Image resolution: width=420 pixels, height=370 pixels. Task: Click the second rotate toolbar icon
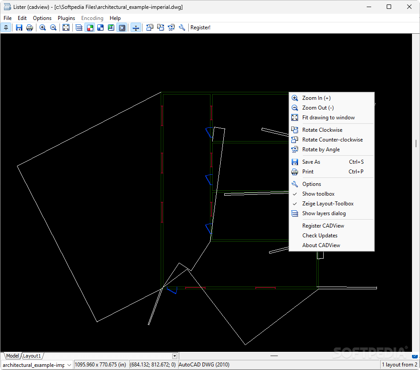(x=160, y=28)
